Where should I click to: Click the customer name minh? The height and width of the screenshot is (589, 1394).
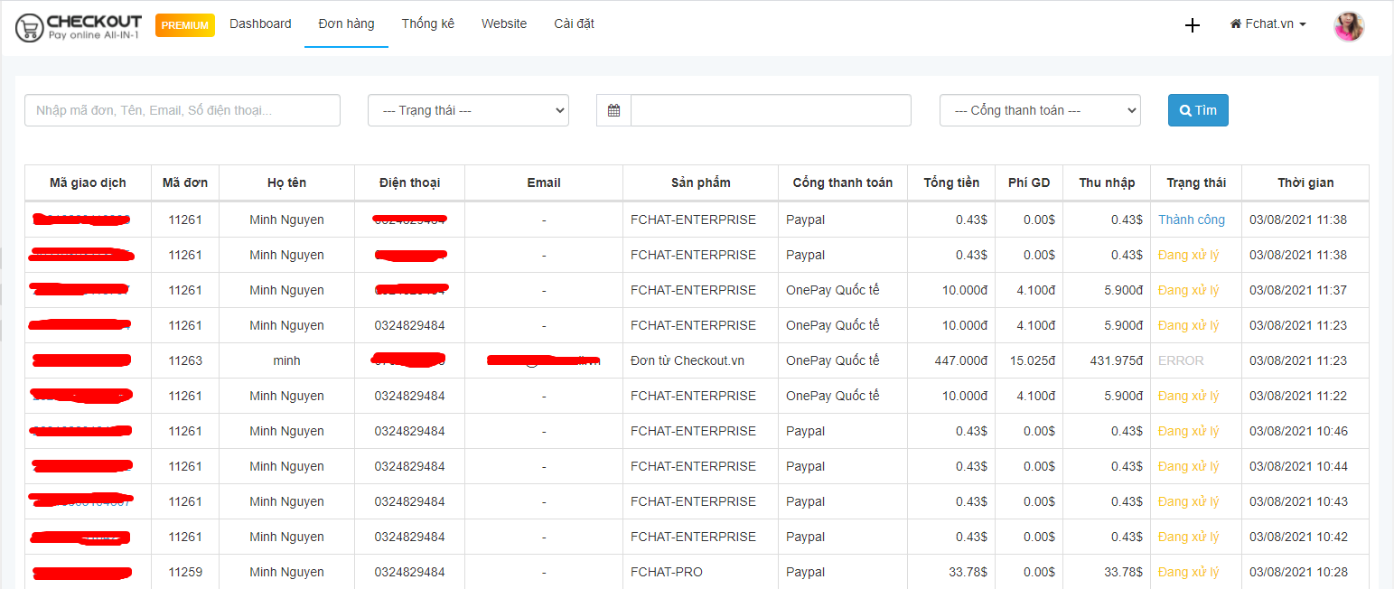[x=286, y=360]
